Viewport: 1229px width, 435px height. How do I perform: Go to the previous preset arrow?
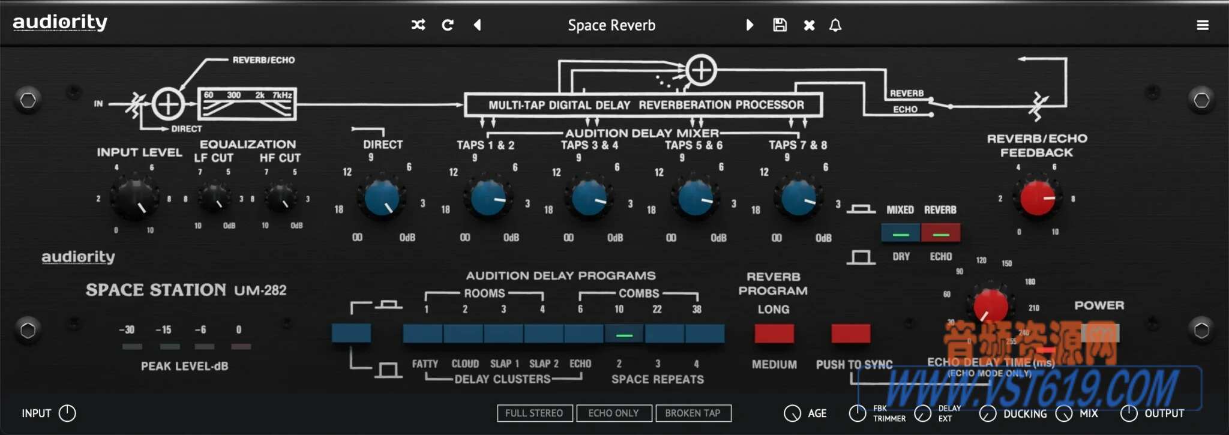tap(478, 25)
